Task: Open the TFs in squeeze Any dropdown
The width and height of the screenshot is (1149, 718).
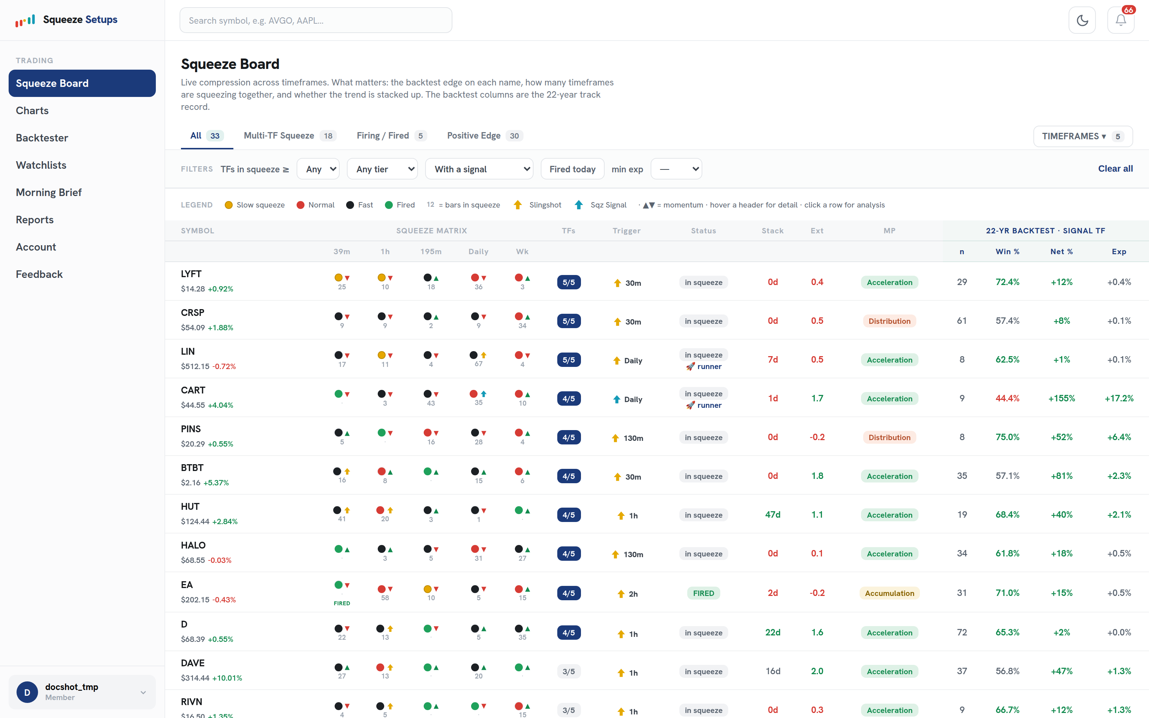Action: [x=318, y=169]
